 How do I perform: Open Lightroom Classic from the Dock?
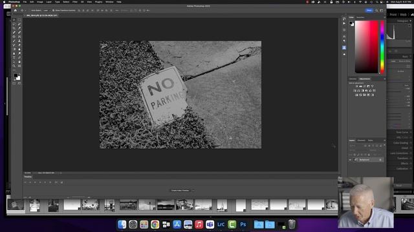(221, 224)
